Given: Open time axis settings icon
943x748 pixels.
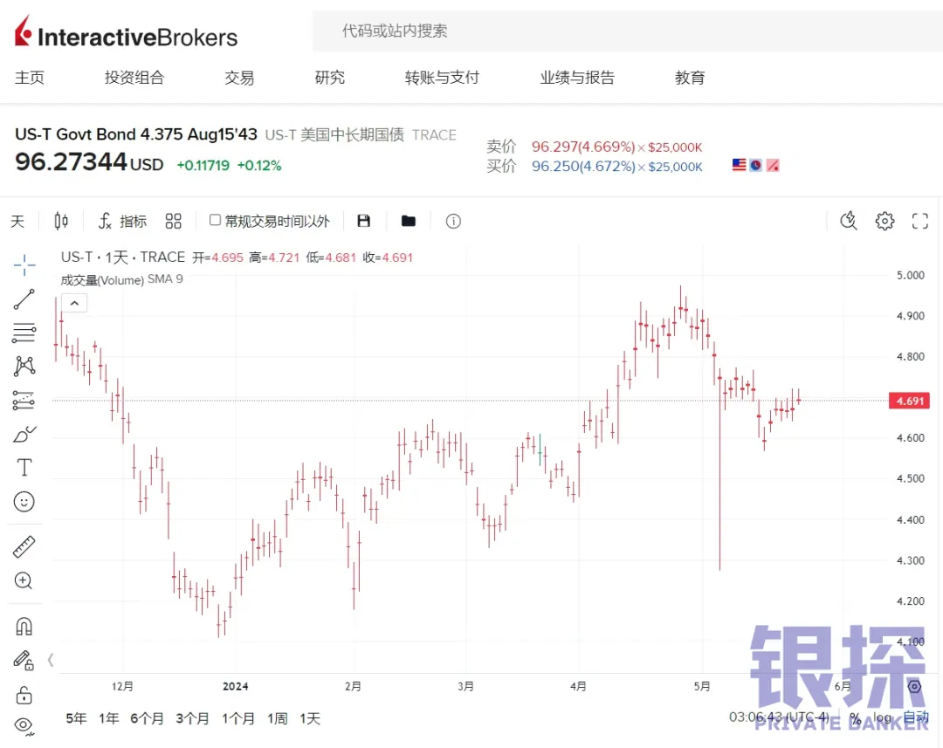Looking at the screenshot, I should pyautogui.click(x=914, y=686).
